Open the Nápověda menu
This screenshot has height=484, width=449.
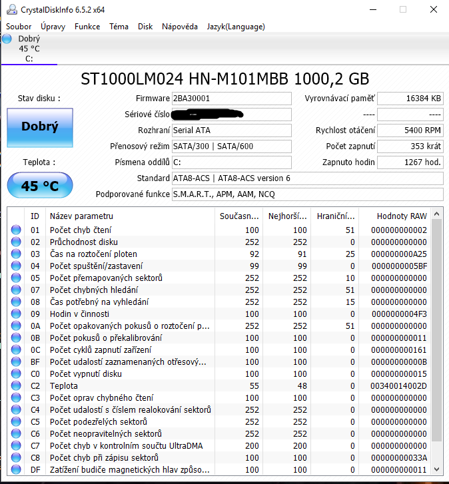tap(180, 27)
